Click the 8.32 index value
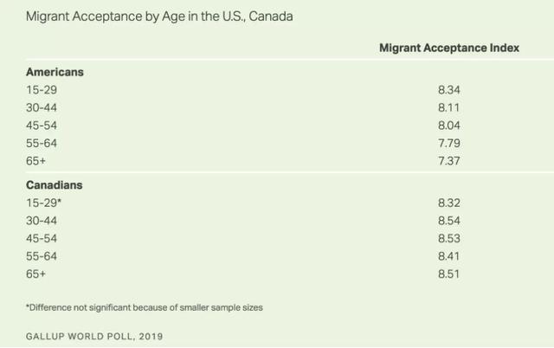 click(x=449, y=203)
